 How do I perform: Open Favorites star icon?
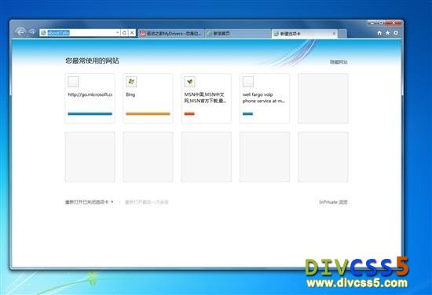(x=388, y=33)
